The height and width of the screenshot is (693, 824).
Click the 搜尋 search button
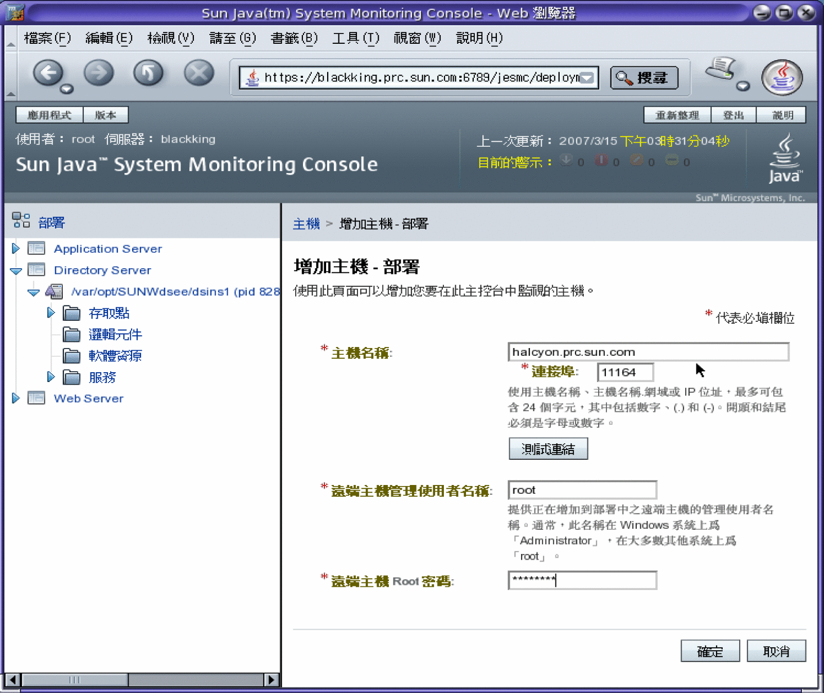pos(644,78)
